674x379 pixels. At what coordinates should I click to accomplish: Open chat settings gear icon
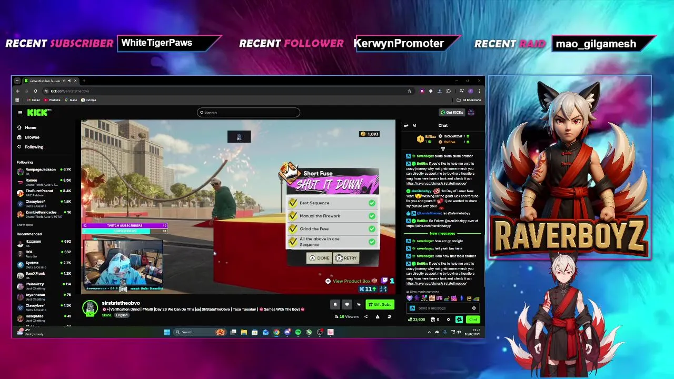[x=449, y=320]
